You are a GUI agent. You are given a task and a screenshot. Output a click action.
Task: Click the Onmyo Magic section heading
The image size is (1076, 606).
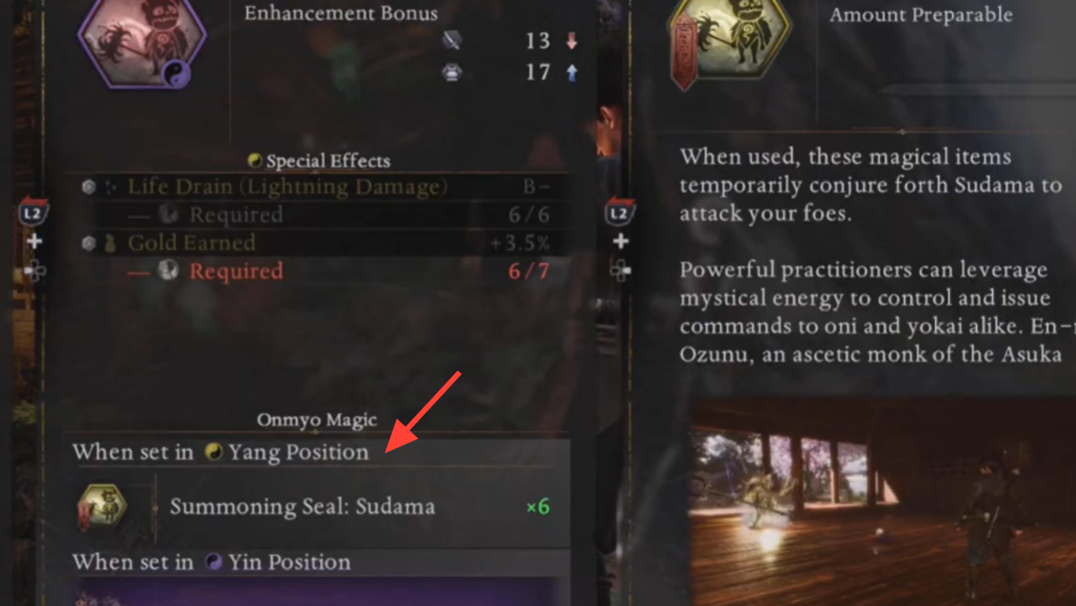pyautogui.click(x=317, y=420)
